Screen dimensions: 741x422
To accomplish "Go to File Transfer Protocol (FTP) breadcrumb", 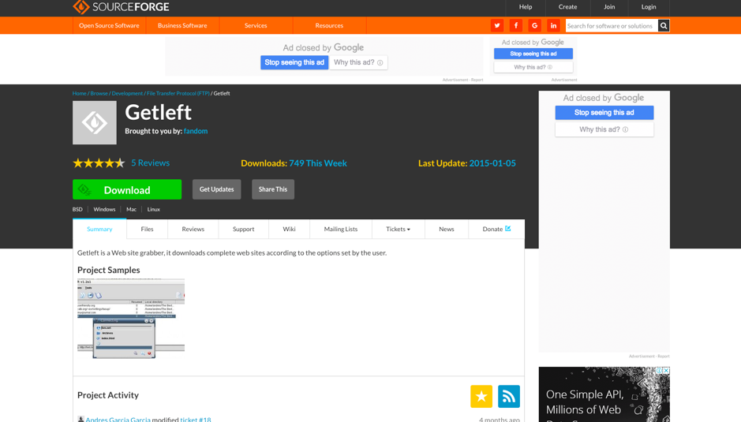I will pos(178,94).
